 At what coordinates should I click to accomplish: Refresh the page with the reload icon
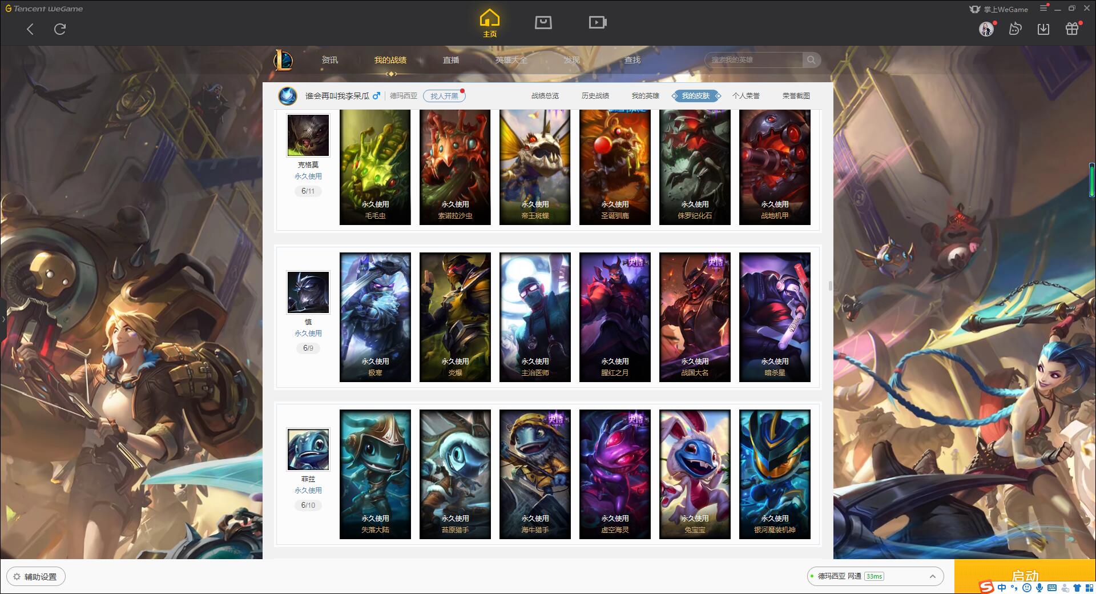point(60,29)
